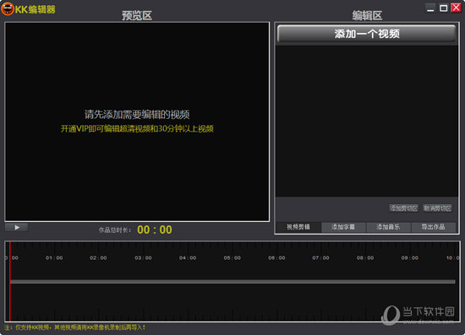This screenshot has width=465, height=335.
Task: Click timeline mark 03:00
Action: coord(143,257)
